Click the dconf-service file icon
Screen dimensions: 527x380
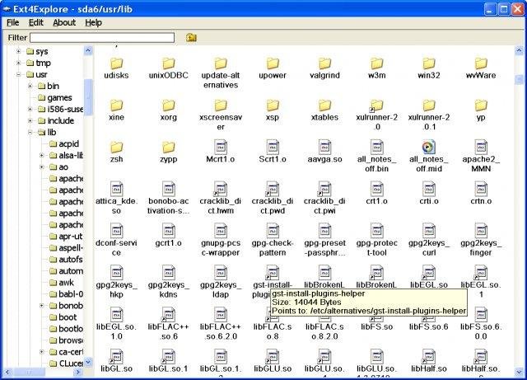116,232
